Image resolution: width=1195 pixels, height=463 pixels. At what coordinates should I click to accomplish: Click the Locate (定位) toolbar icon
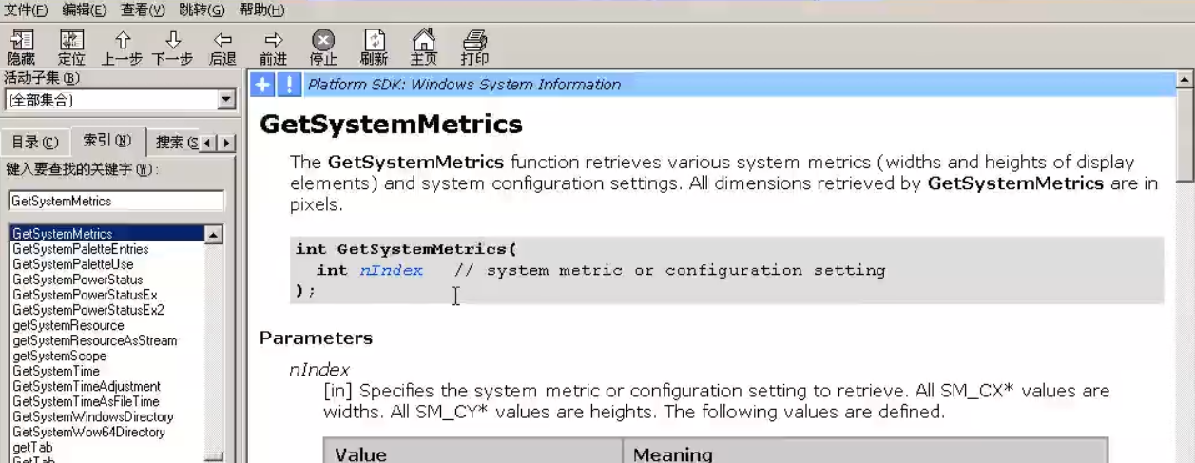71,48
